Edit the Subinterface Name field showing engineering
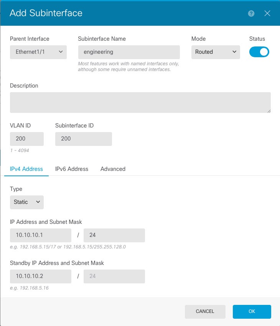 [x=128, y=52]
